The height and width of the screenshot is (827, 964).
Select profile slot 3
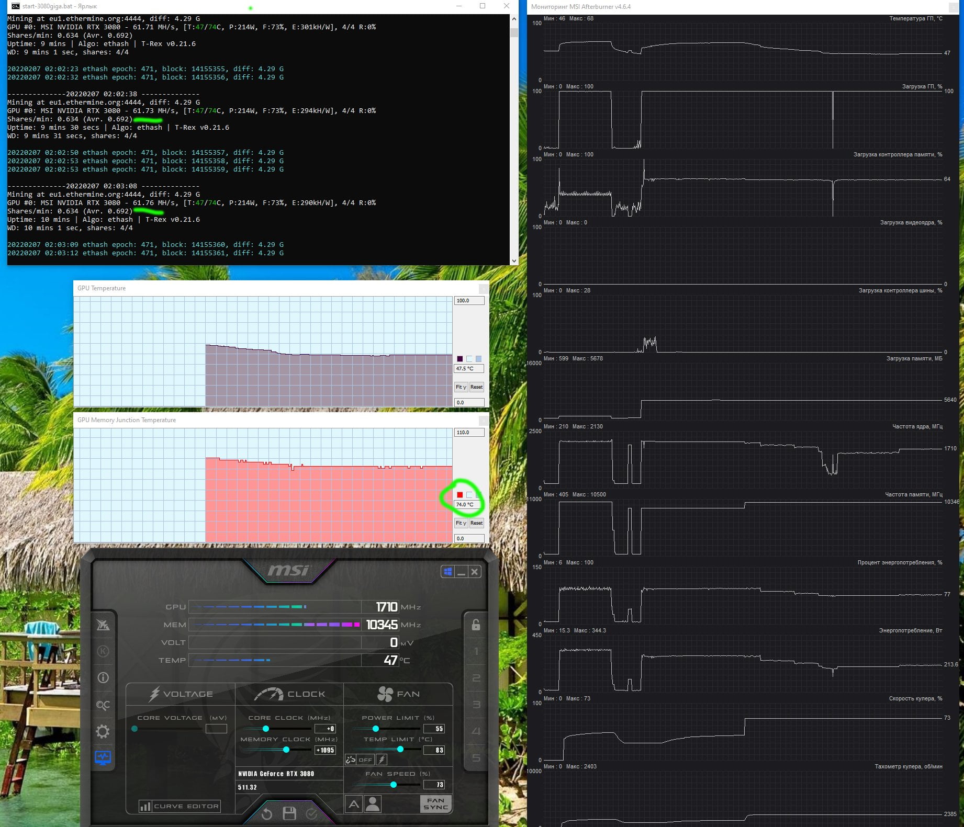pyautogui.click(x=476, y=705)
